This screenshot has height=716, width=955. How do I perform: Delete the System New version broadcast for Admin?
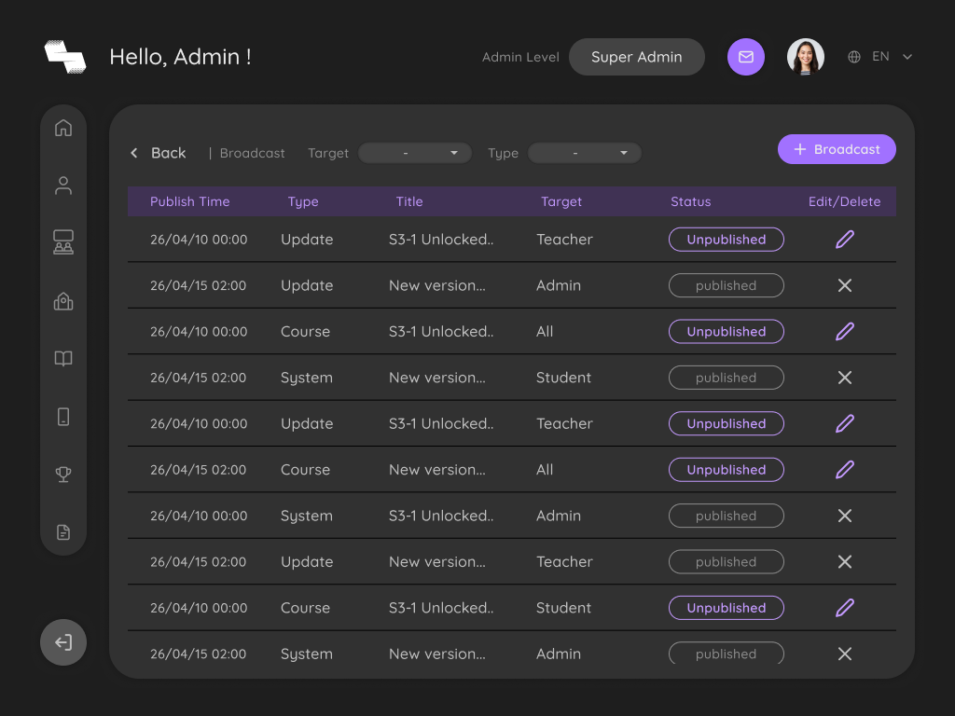pos(845,654)
